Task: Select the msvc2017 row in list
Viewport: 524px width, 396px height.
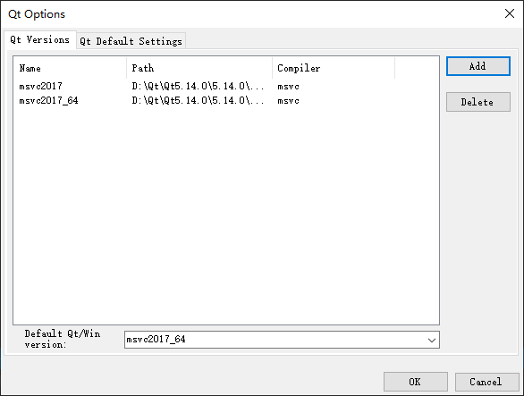Action: coord(226,86)
